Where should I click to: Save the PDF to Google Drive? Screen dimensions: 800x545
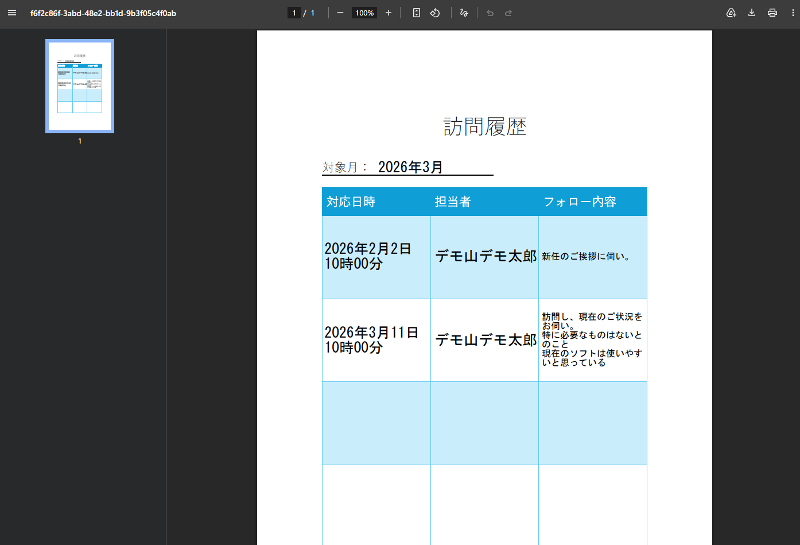pyautogui.click(x=731, y=13)
